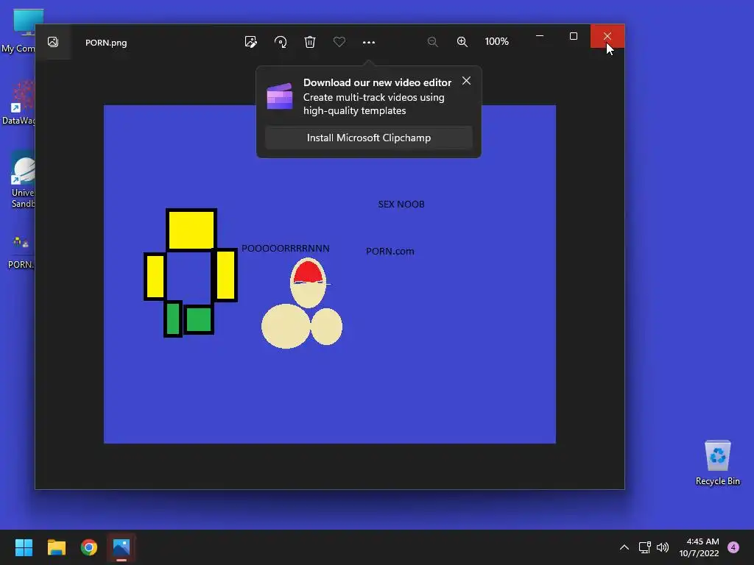Click the Clipchamp clapperboard icon in popup
Viewport: 754px width, 565px height.
tap(280, 96)
